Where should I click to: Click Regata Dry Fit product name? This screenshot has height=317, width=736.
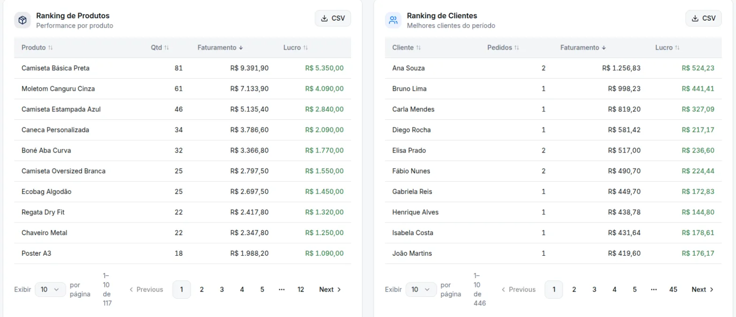coord(43,212)
